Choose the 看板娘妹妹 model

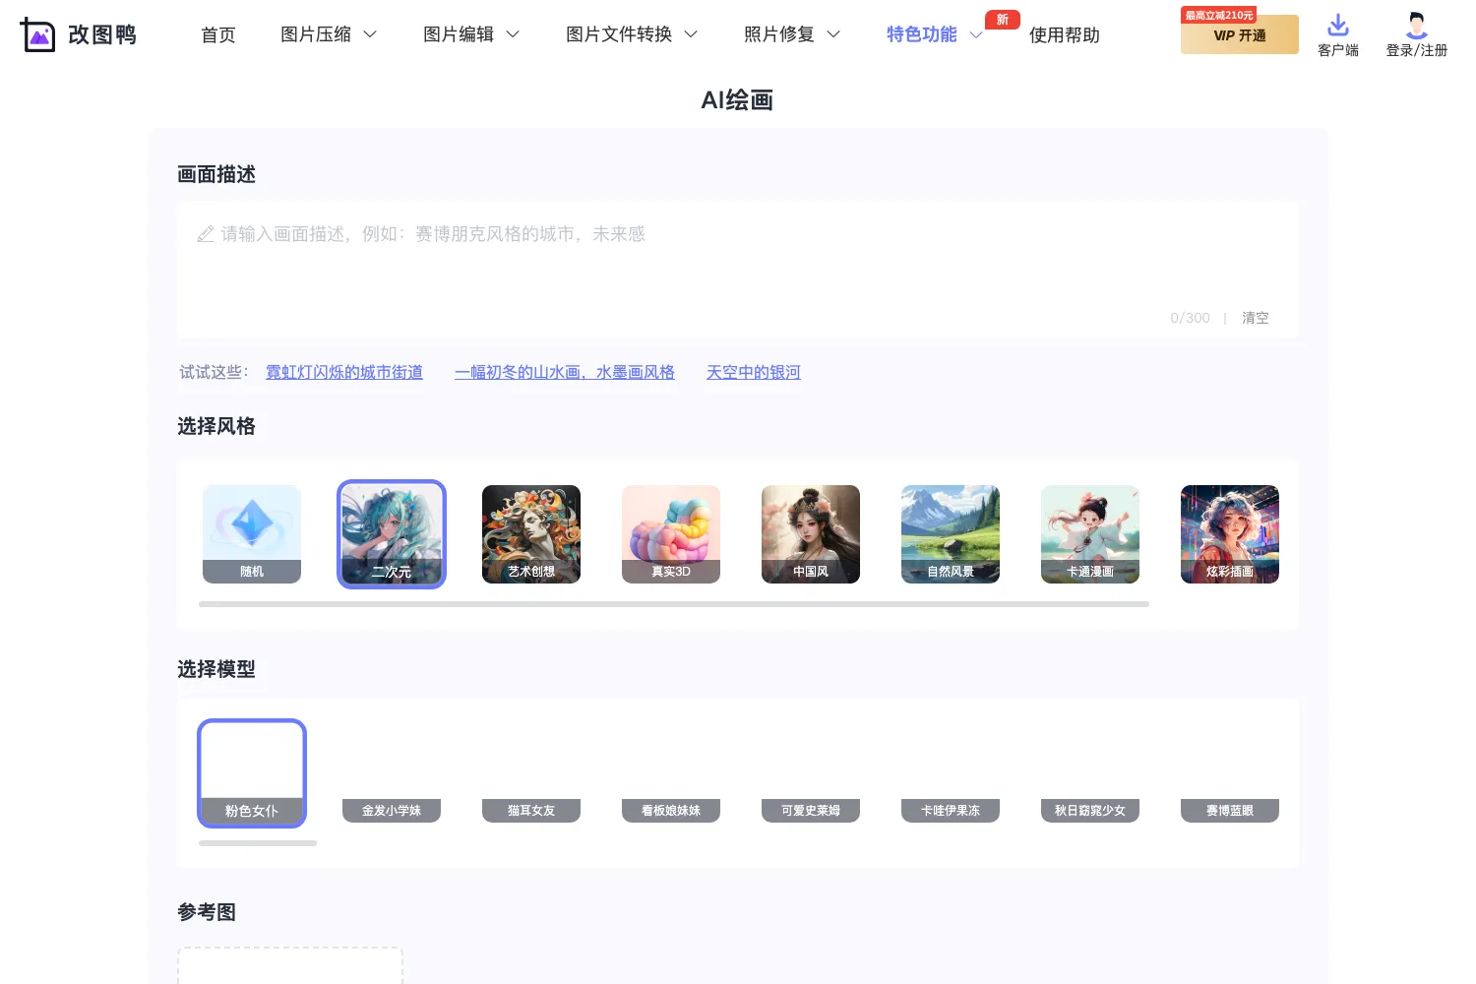pyautogui.click(x=671, y=773)
